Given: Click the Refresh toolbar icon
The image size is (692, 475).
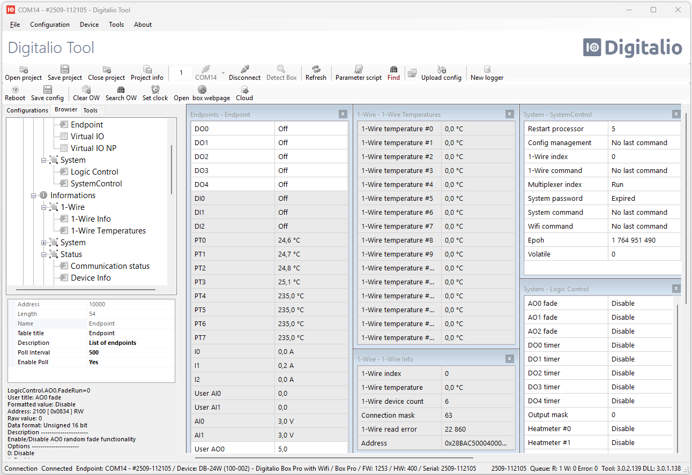Looking at the screenshot, I should point(316,70).
